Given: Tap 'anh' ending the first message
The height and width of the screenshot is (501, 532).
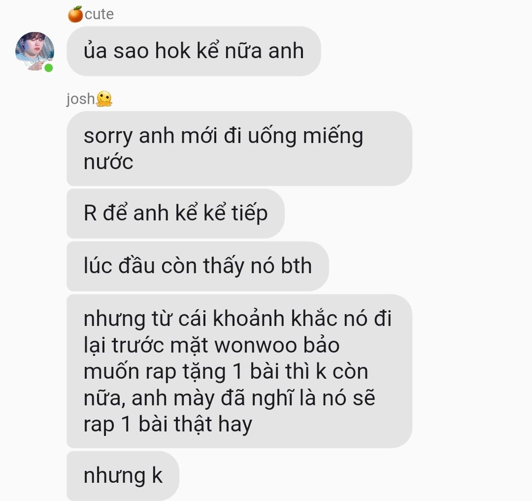Looking at the screenshot, I should click(x=286, y=51).
